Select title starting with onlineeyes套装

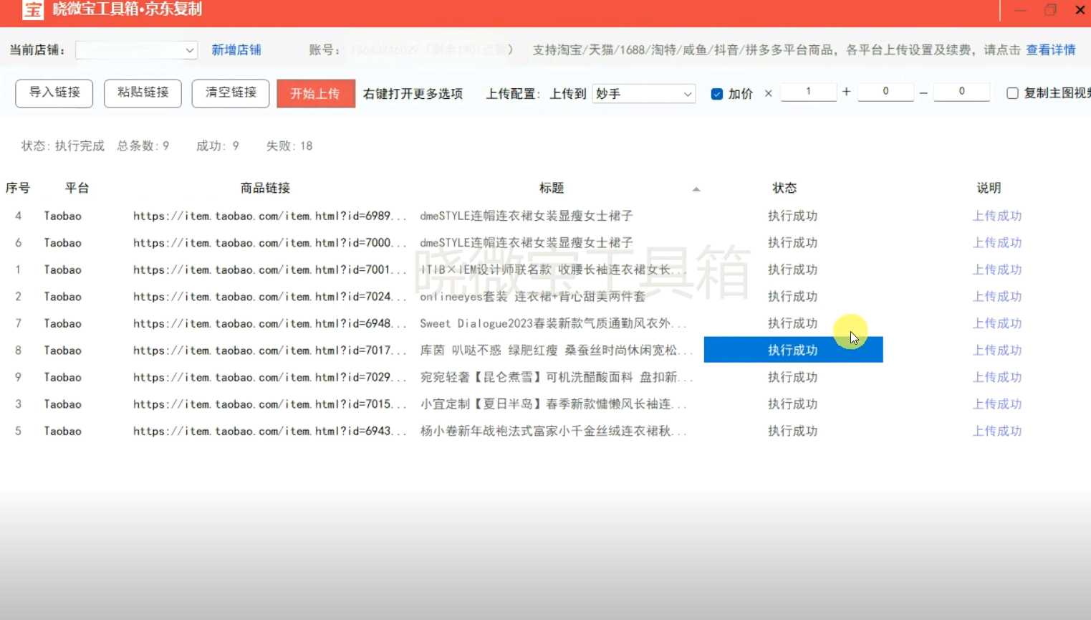[532, 297]
